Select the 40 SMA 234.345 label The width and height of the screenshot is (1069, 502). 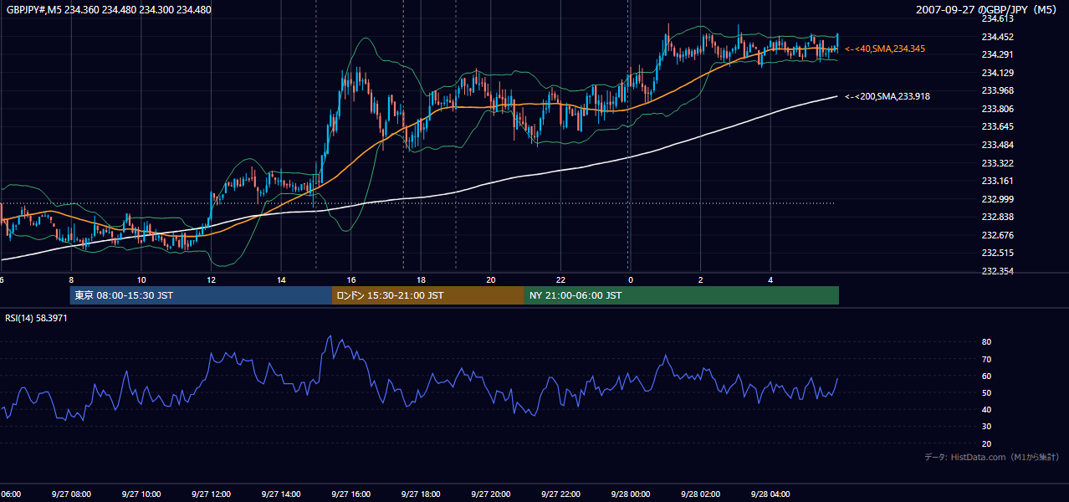click(885, 49)
